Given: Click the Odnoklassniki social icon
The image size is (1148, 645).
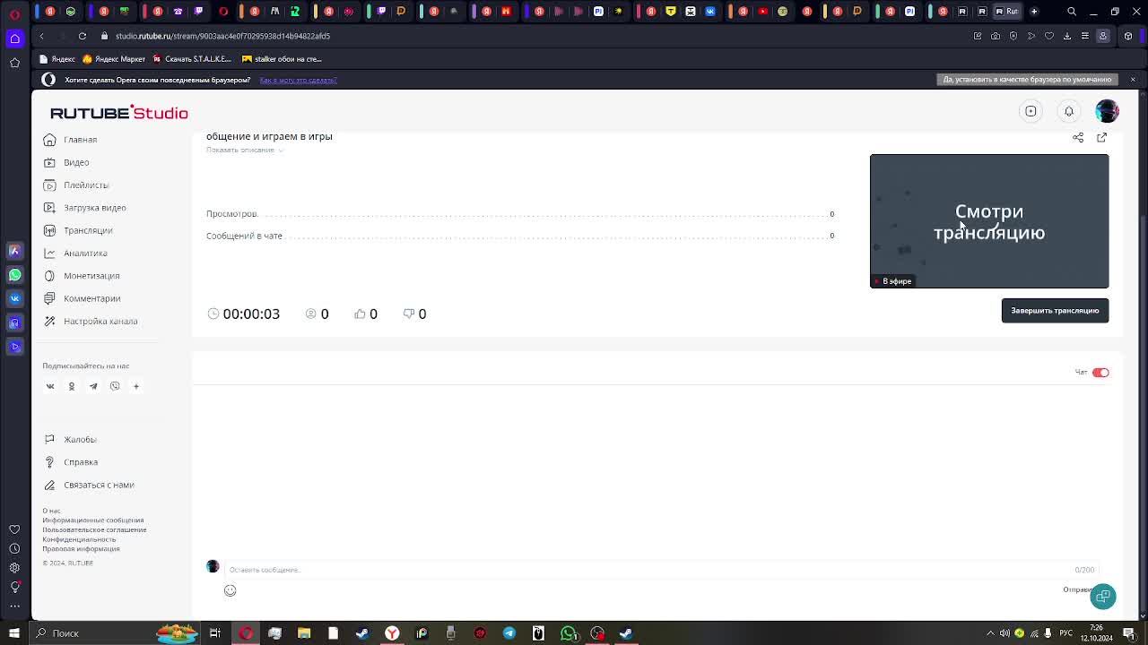Looking at the screenshot, I should click(x=72, y=386).
